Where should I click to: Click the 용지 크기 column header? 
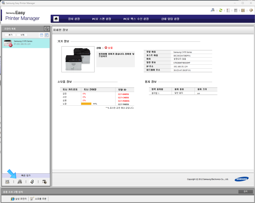(x=202, y=89)
